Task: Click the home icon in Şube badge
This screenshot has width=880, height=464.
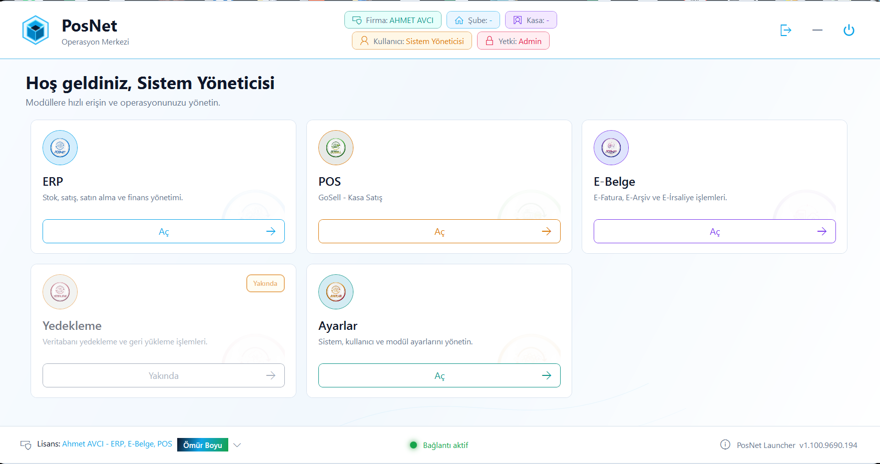Action: pos(459,21)
